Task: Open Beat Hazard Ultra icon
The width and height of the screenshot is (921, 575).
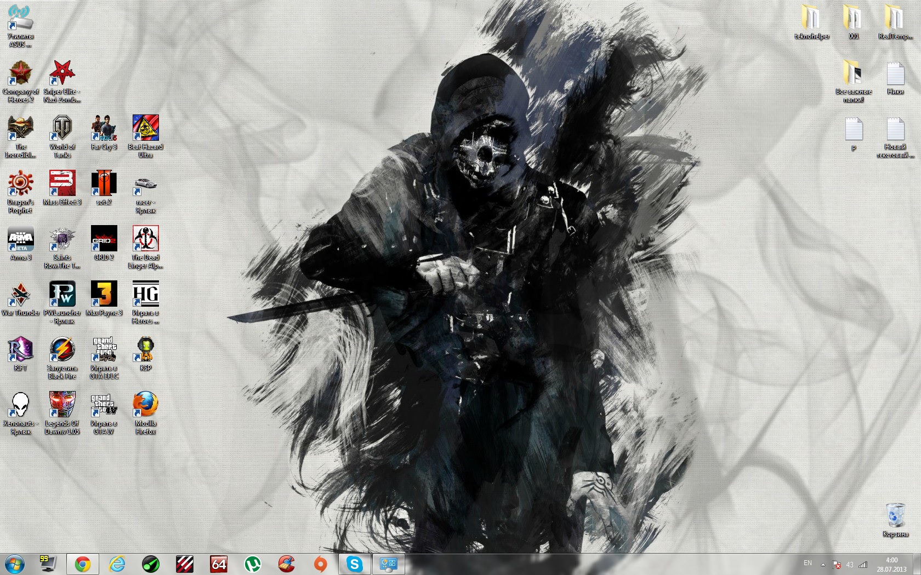Action: [145, 137]
